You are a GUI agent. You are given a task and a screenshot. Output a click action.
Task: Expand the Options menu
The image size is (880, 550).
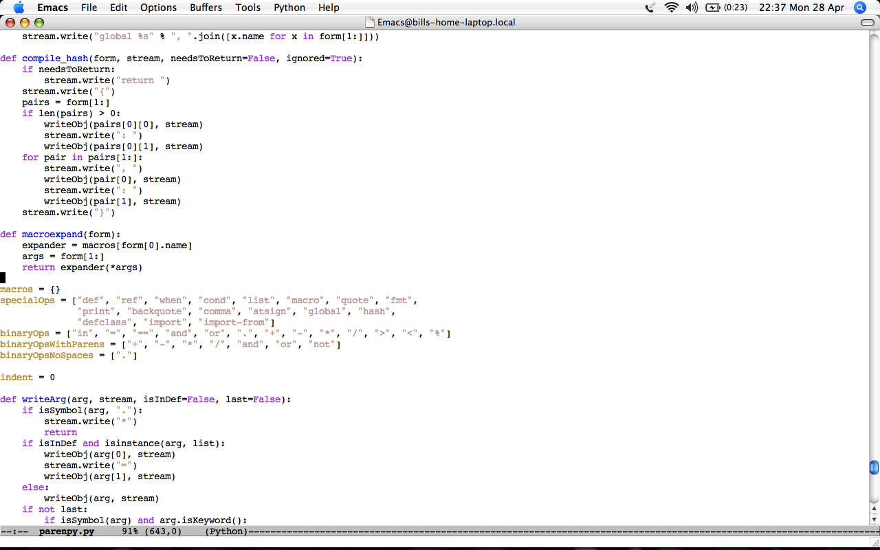(x=158, y=8)
